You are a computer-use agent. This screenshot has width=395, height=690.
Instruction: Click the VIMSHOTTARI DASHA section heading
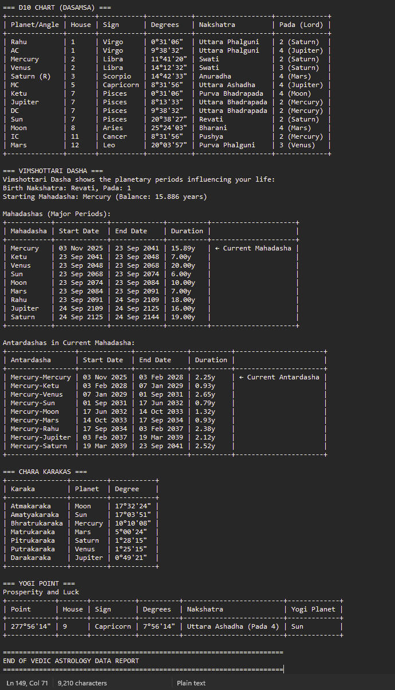pos(53,171)
